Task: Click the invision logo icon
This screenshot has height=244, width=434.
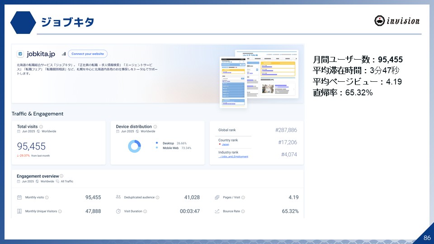Action: (x=379, y=21)
